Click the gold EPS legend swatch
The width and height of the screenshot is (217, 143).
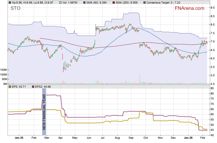click(10, 87)
